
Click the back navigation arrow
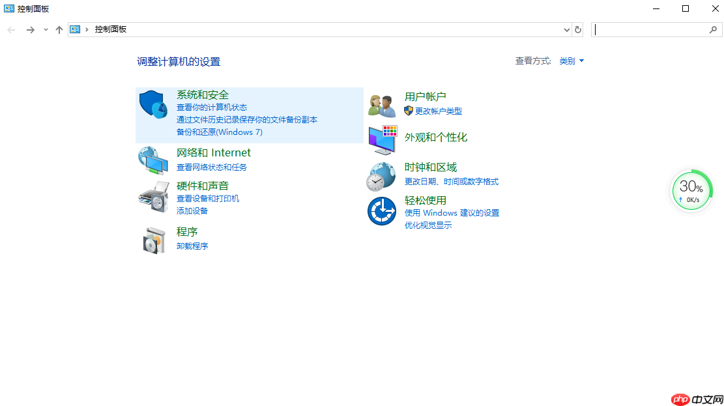[x=10, y=29]
